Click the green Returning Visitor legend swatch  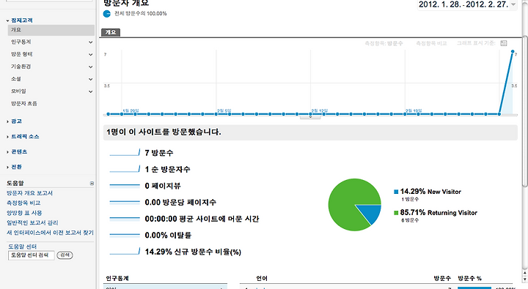click(396, 213)
